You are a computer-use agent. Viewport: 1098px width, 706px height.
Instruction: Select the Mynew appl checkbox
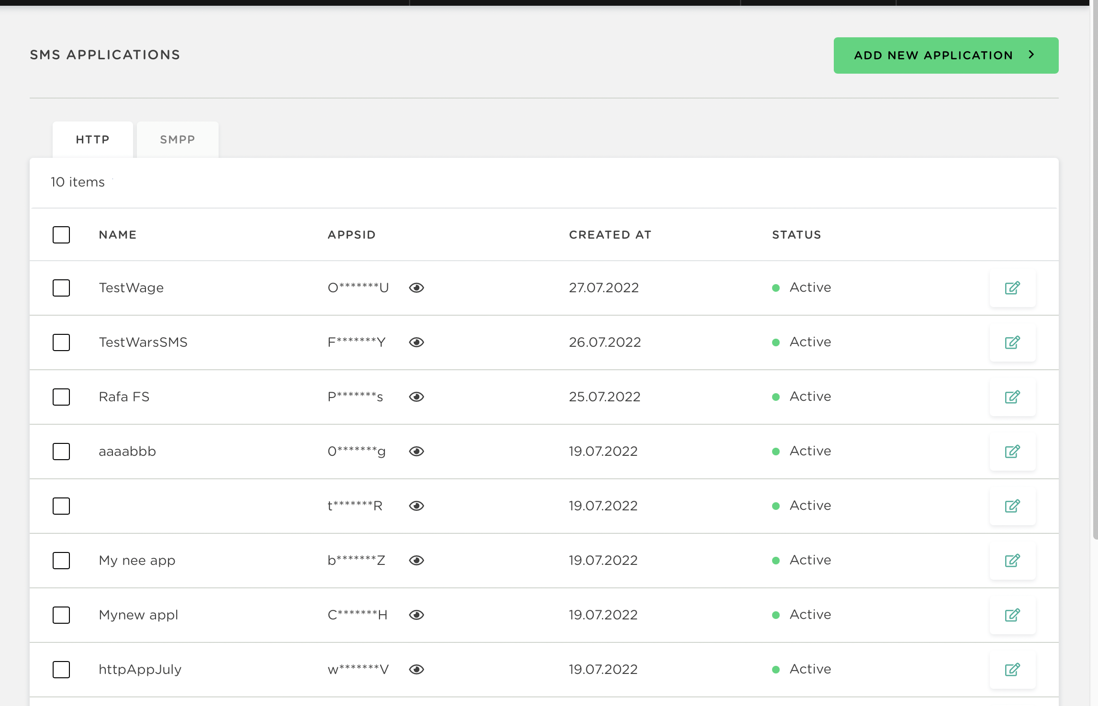click(x=61, y=615)
